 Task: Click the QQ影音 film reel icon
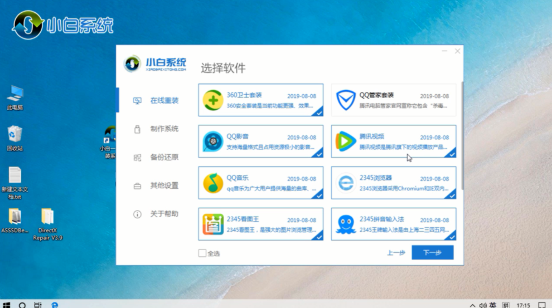pos(213,141)
